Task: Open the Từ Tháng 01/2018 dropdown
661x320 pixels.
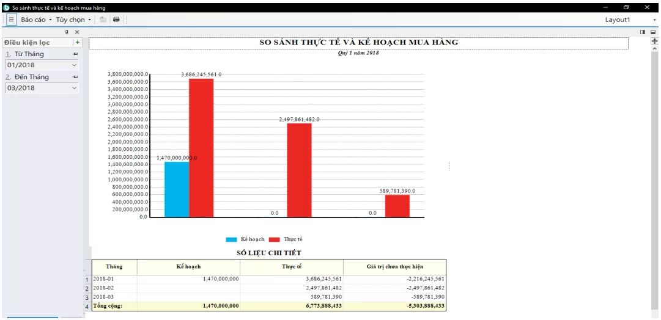Action: 75,65
